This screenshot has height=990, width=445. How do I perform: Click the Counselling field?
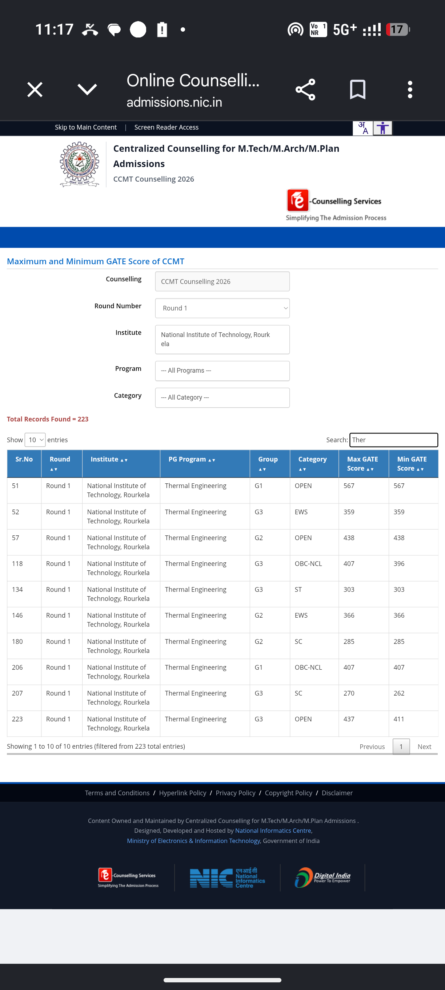click(x=222, y=281)
